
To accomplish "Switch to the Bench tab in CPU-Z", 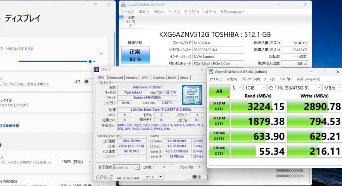I will point(172,78).
